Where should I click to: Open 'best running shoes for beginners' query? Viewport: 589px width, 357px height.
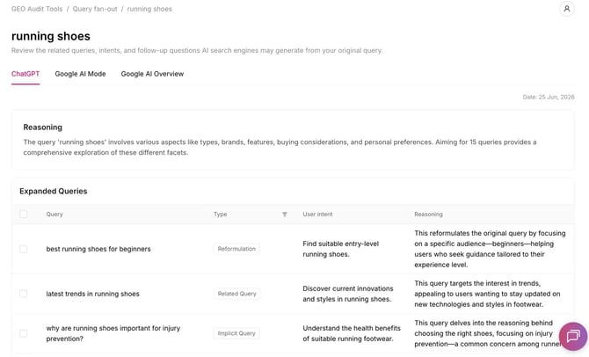click(x=98, y=249)
